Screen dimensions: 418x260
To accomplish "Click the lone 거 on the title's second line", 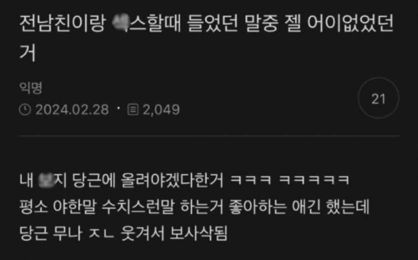I will 28,52.
